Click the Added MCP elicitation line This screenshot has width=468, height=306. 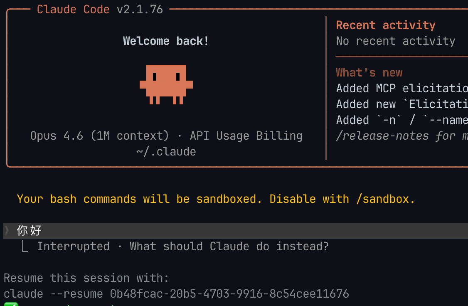(x=401, y=89)
